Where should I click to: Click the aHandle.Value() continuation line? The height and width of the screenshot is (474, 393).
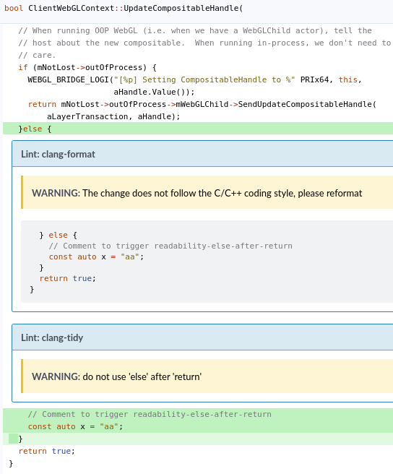tap(154, 92)
